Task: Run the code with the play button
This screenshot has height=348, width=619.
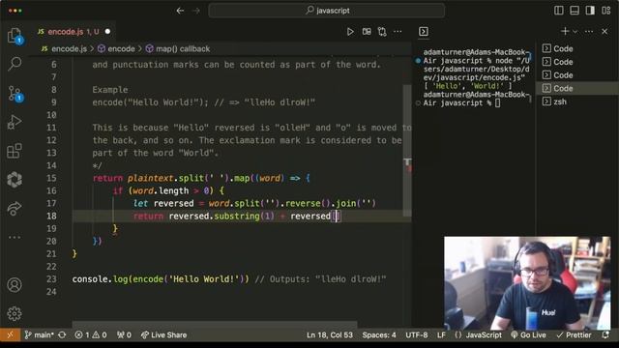Action: pos(350,32)
